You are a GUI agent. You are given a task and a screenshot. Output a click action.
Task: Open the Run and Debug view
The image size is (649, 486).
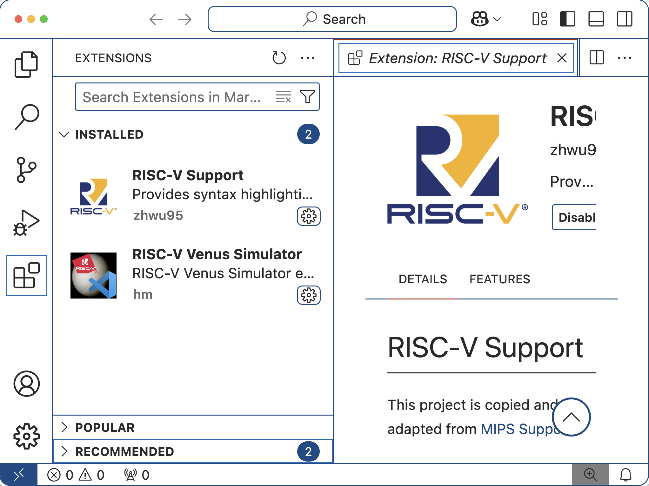point(26,223)
